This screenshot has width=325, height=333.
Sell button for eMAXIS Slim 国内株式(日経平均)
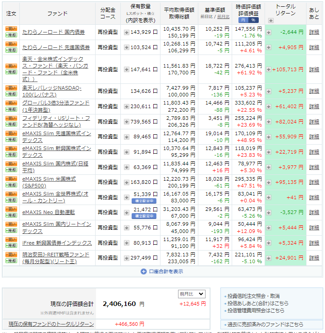[11, 170]
